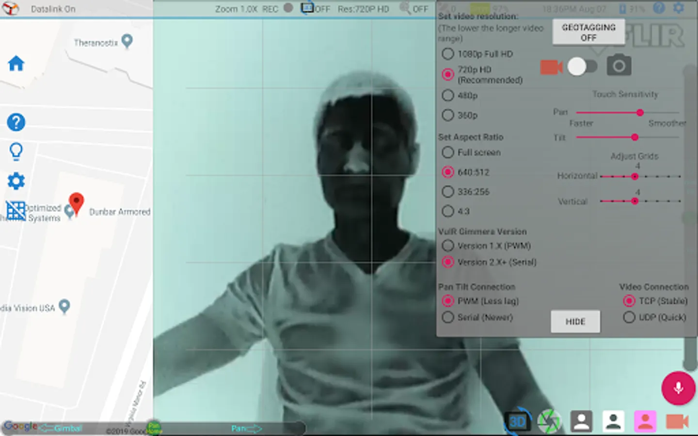Image resolution: width=698 pixels, height=436 pixels.
Task: Select the white person profile icon
Action: click(613, 421)
